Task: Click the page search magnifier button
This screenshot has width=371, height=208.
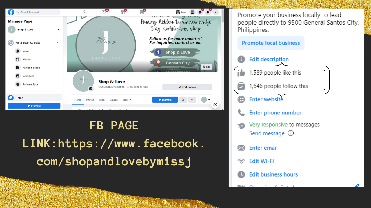Action: point(183,100)
